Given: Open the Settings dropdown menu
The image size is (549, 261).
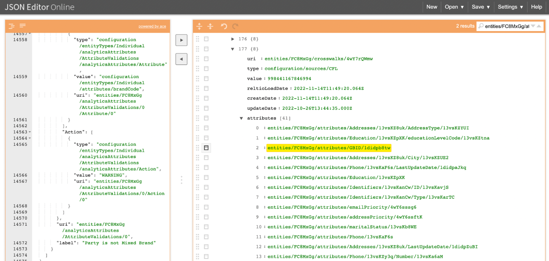Looking at the screenshot, I should [x=510, y=7].
